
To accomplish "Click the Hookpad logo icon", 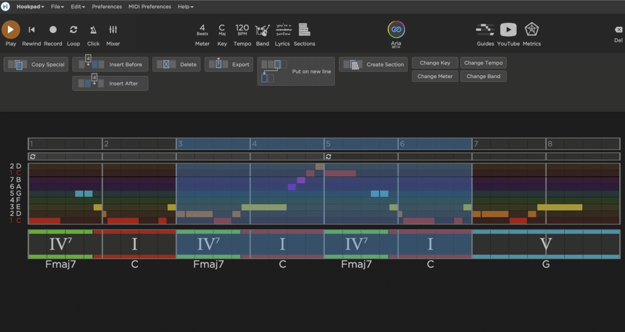I will pyautogui.click(x=5, y=7).
